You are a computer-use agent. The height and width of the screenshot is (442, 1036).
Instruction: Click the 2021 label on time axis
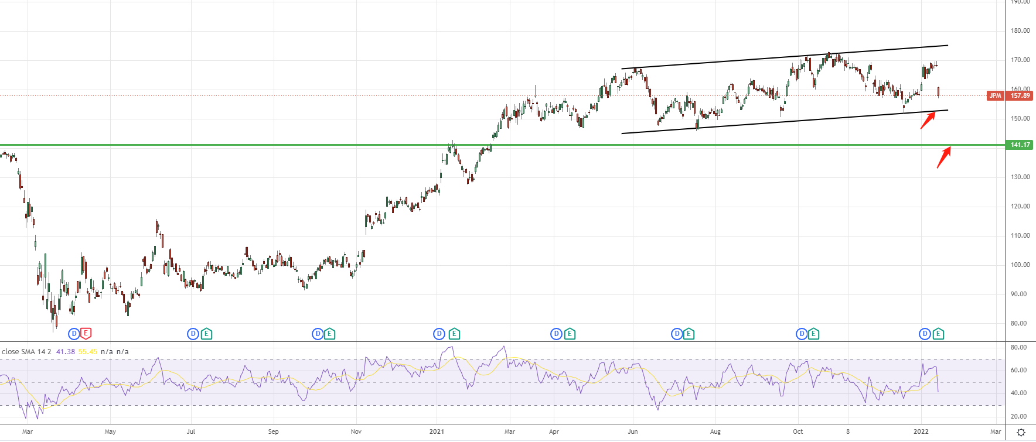[437, 431]
